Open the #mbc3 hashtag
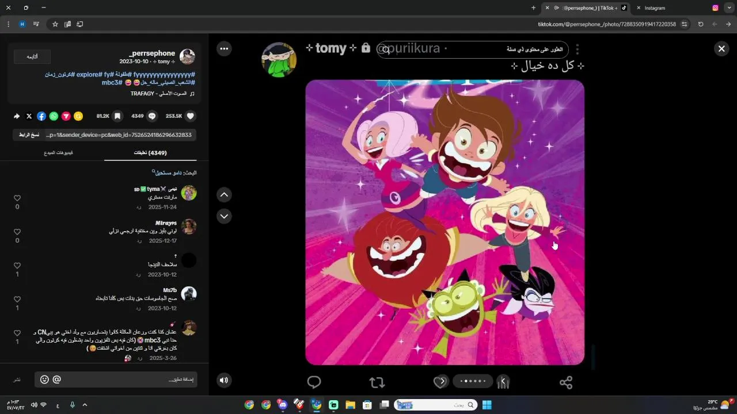 tap(112, 83)
